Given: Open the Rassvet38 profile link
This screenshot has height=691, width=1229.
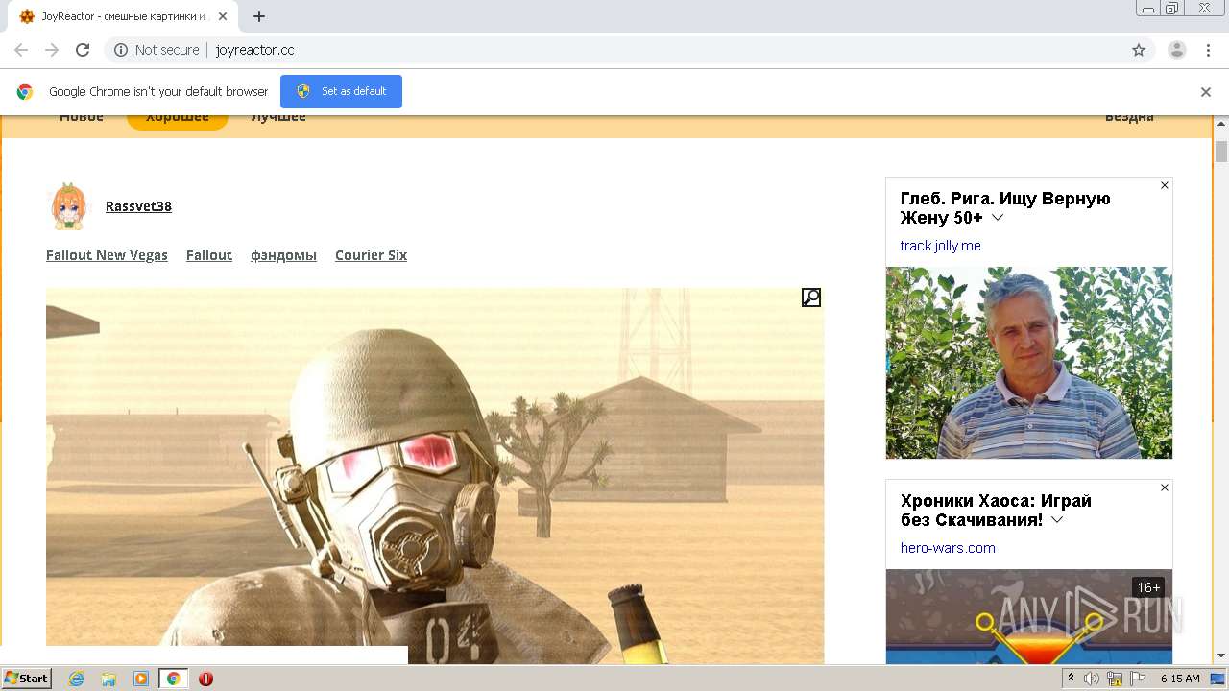Looking at the screenshot, I should point(138,206).
